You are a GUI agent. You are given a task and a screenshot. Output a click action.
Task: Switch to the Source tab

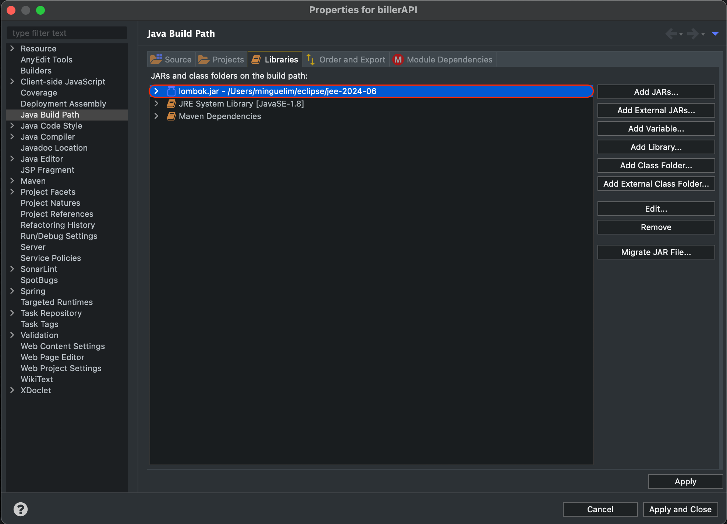(x=171, y=60)
